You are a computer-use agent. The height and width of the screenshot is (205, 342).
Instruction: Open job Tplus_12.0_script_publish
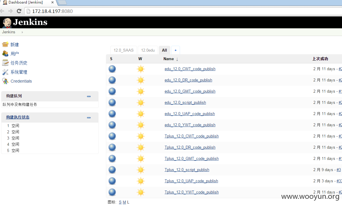tap(187, 170)
